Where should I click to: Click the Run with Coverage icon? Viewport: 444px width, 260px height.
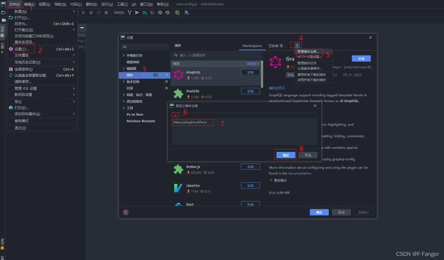(99, 13)
